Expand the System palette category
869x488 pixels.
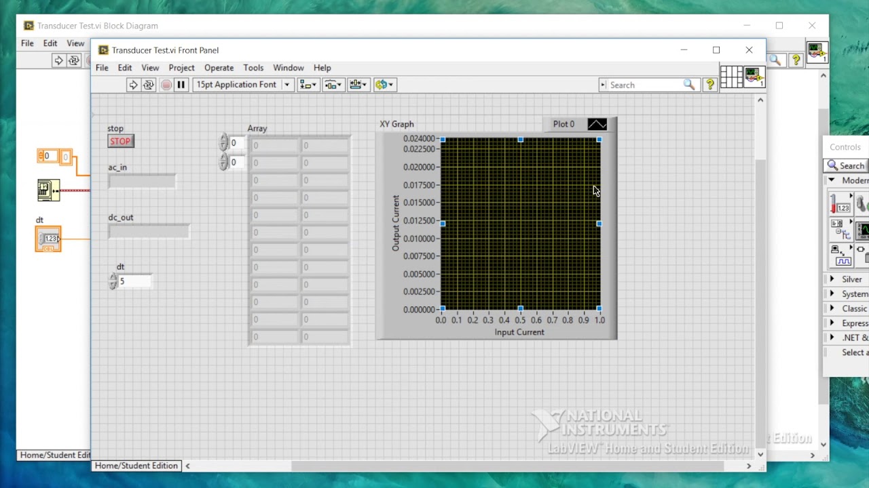[x=832, y=294]
